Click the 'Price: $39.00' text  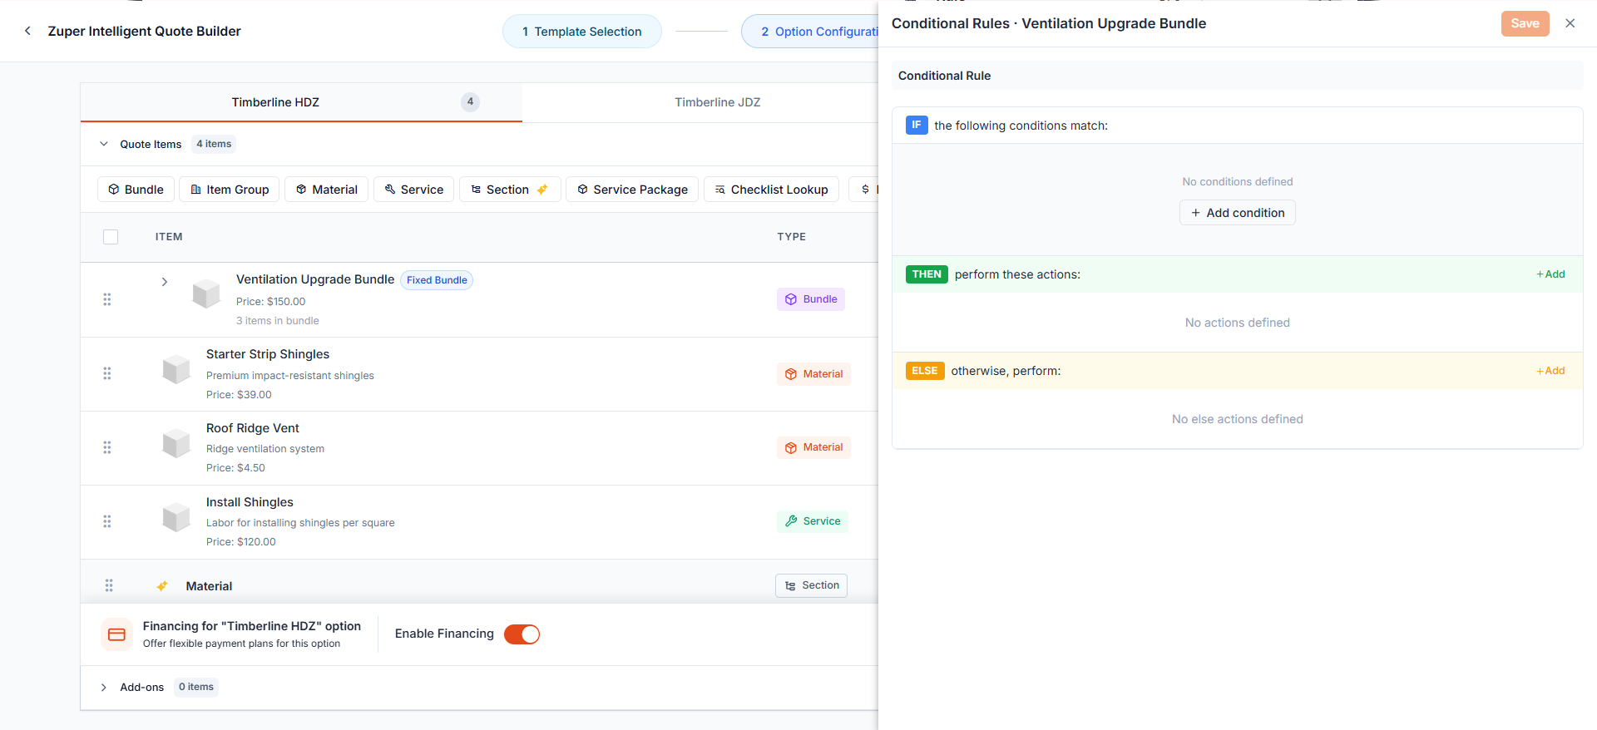(239, 395)
